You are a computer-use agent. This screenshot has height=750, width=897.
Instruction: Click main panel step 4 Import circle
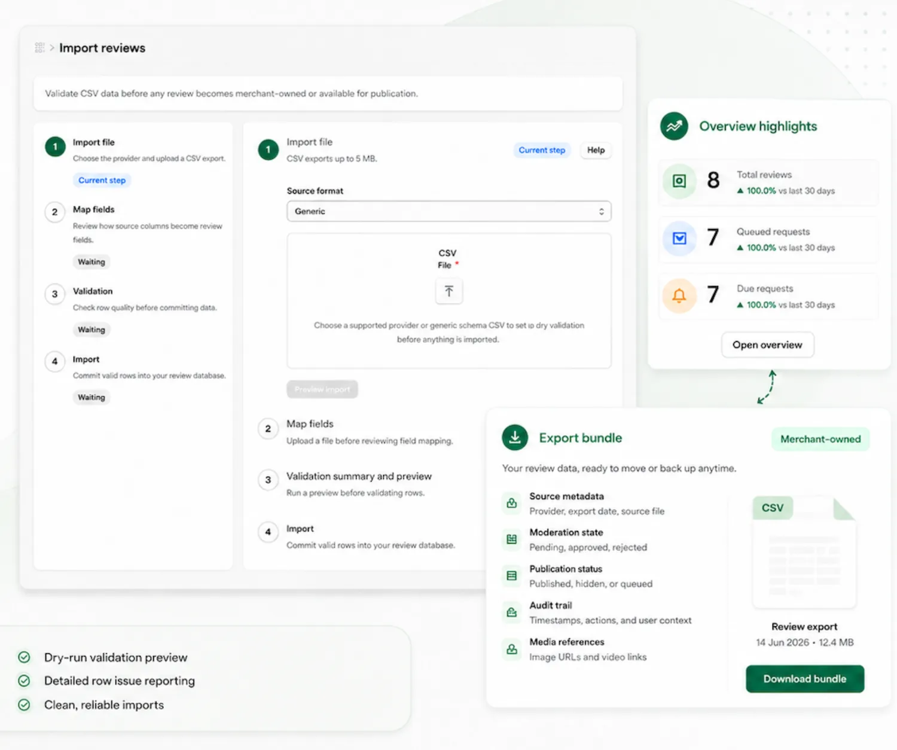(x=268, y=532)
